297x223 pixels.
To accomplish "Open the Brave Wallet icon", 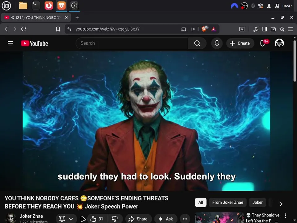I will pyautogui.click(x=273, y=29).
